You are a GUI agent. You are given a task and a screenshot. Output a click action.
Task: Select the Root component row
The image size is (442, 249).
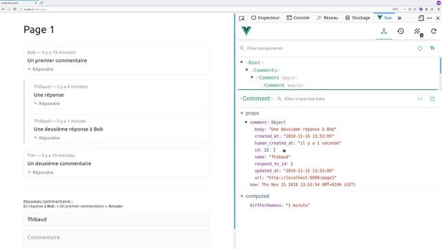(338, 62)
